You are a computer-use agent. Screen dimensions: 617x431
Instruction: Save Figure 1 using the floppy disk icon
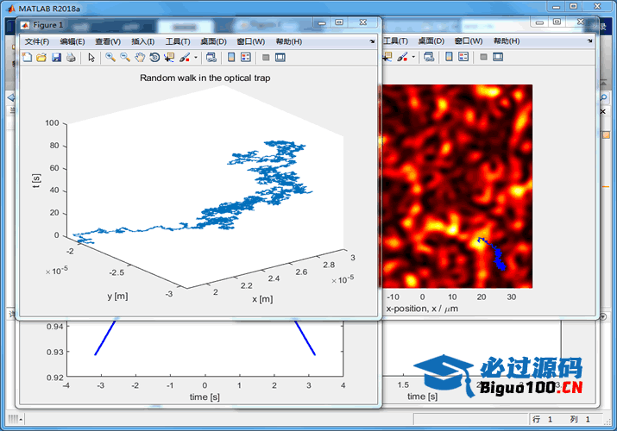pyautogui.click(x=56, y=58)
